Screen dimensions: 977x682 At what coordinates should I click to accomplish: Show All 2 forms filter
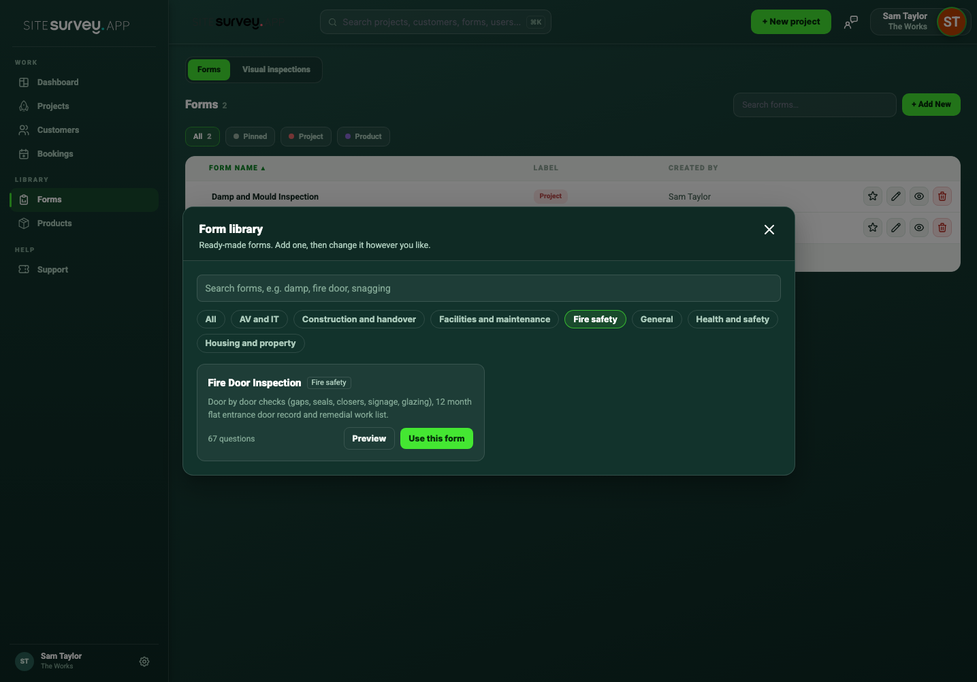click(202, 136)
